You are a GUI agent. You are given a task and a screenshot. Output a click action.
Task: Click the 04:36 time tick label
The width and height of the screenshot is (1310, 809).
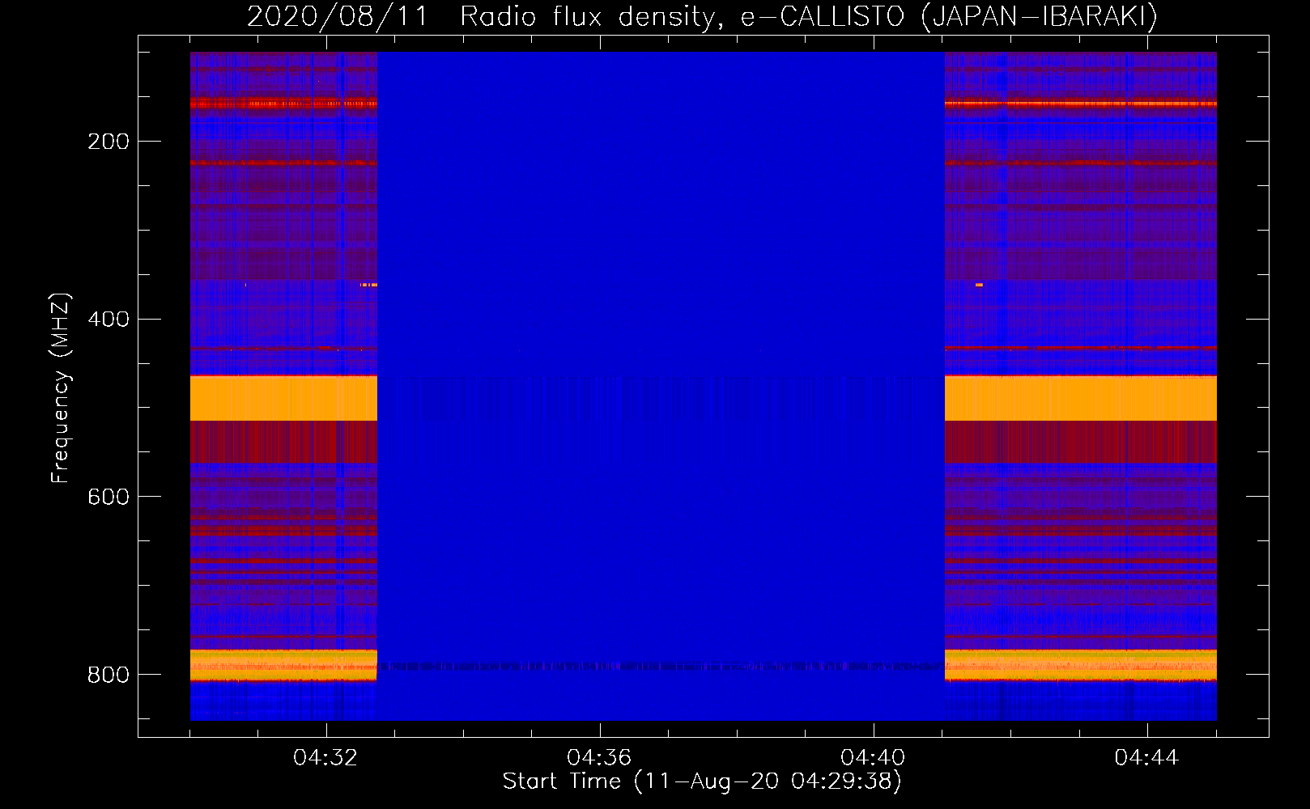click(x=599, y=758)
